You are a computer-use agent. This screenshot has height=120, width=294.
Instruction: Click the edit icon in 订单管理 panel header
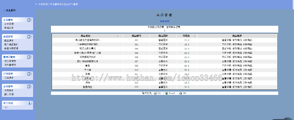(x=29, y=74)
